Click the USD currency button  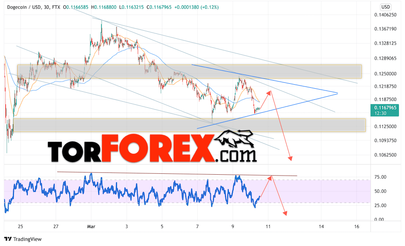coord(386,7)
